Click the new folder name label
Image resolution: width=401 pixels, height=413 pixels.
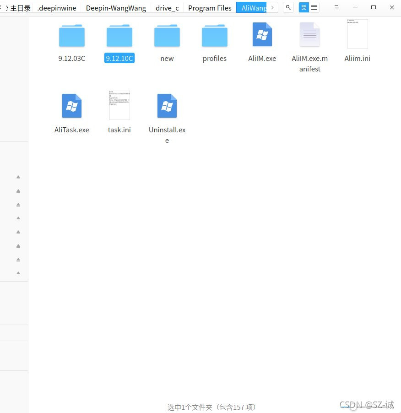pos(167,58)
